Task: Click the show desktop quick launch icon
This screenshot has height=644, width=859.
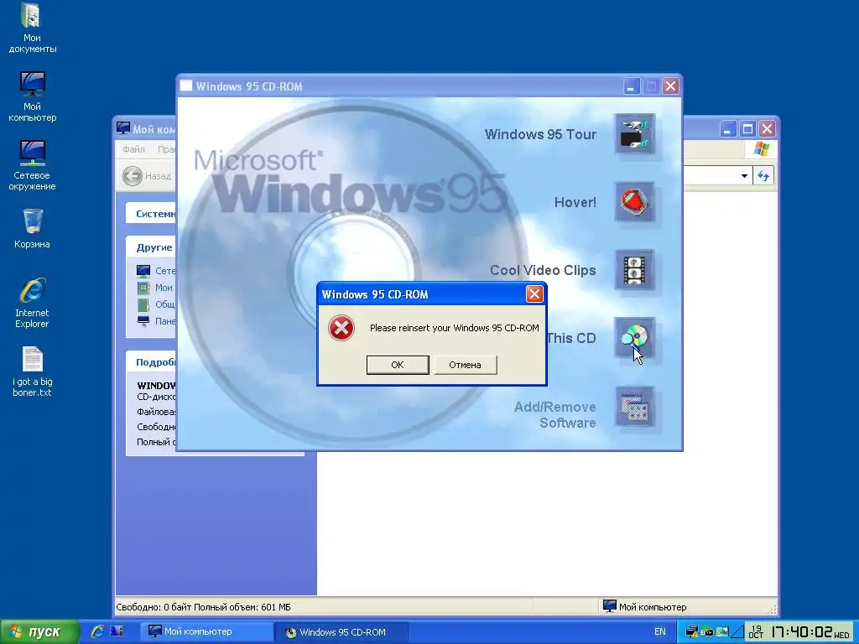Action: click(117, 631)
